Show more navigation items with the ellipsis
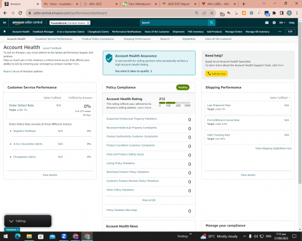 pyautogui.click(x=280, y=31)
